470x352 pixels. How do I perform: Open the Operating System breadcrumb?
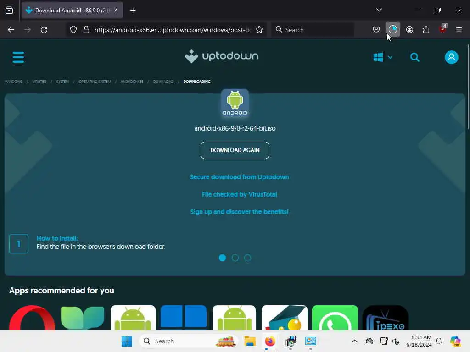point(95,82)
